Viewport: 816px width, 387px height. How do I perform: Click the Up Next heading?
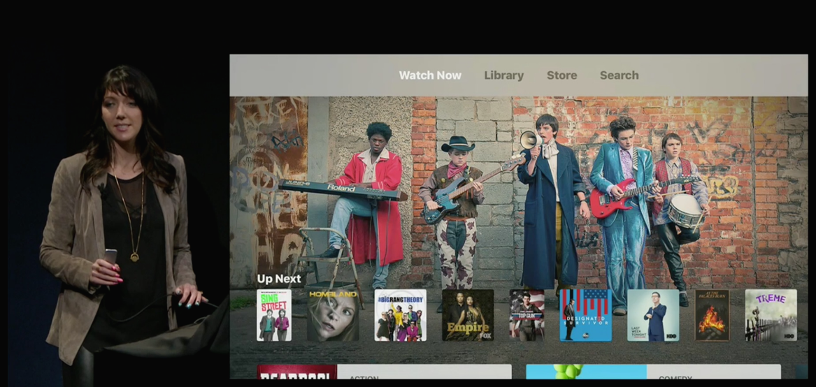[279, 279]
